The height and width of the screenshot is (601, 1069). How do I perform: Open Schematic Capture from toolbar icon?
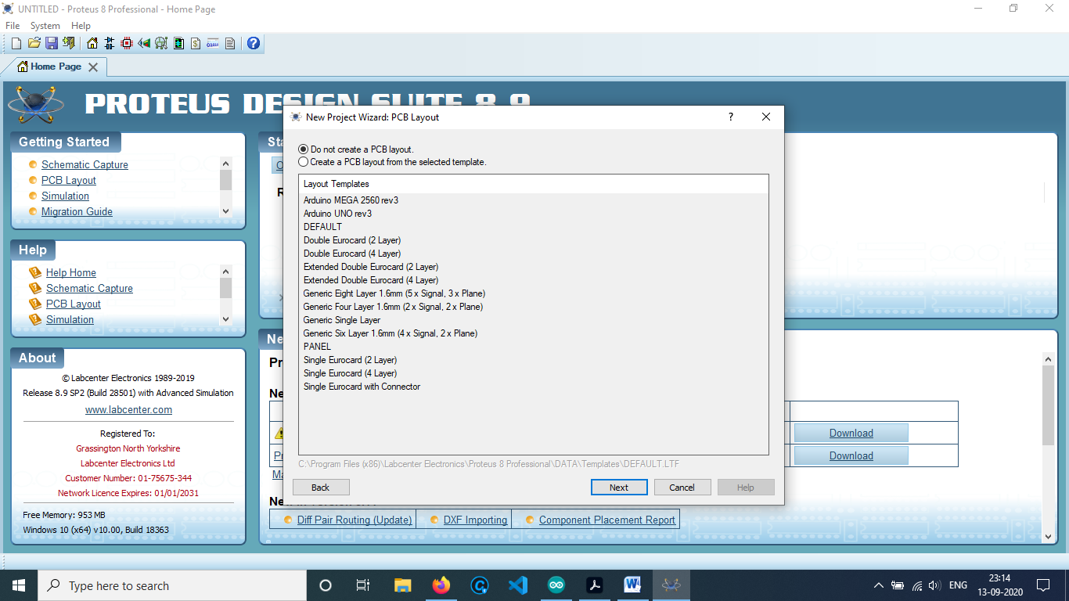110,43
